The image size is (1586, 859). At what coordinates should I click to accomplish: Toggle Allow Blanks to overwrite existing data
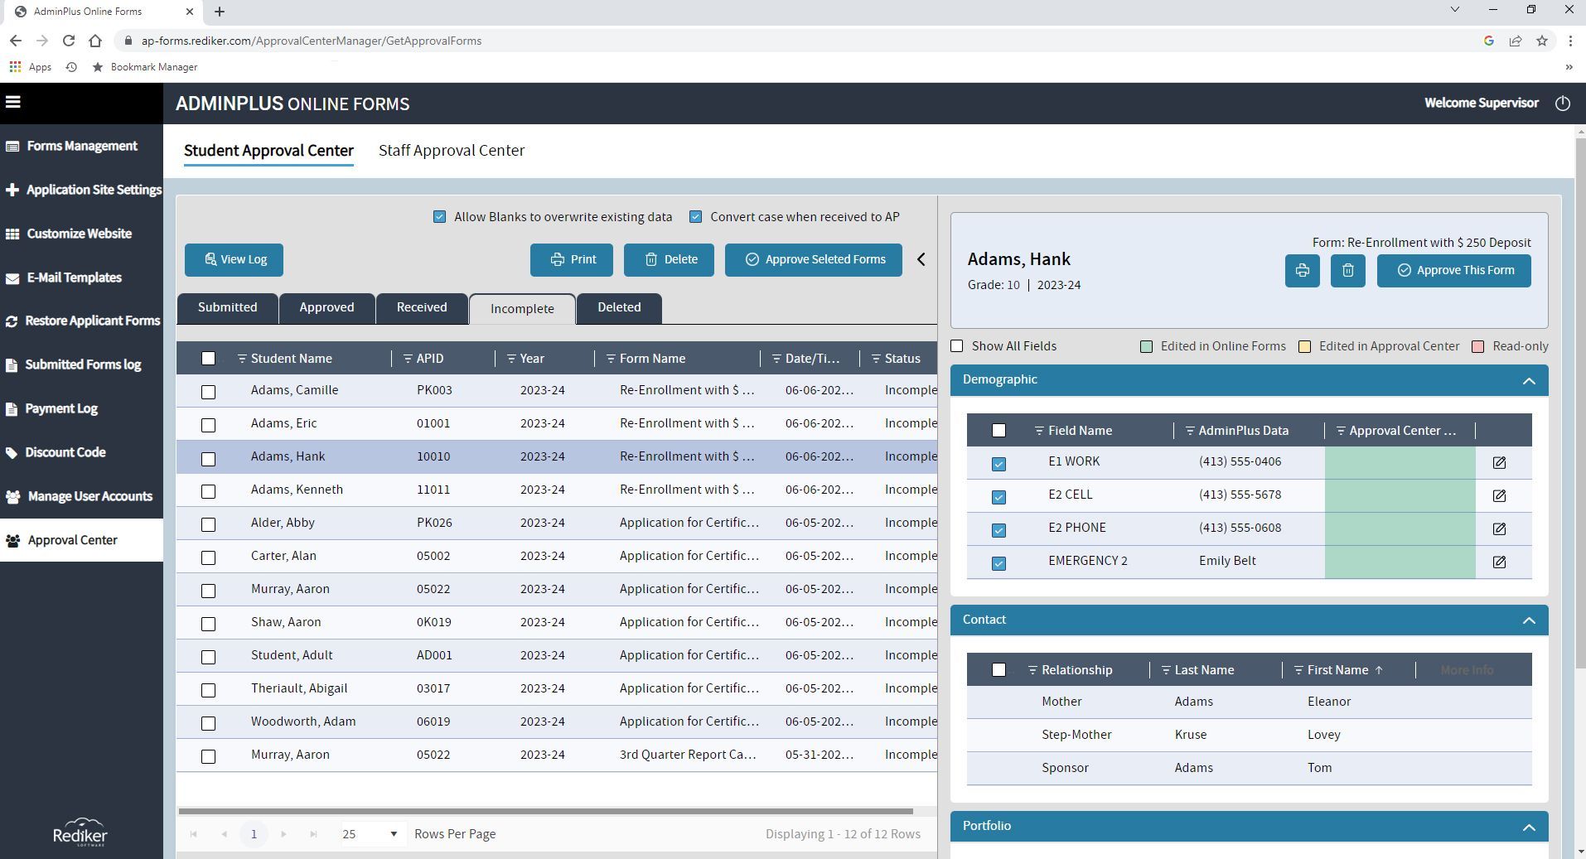coord(439,217)
